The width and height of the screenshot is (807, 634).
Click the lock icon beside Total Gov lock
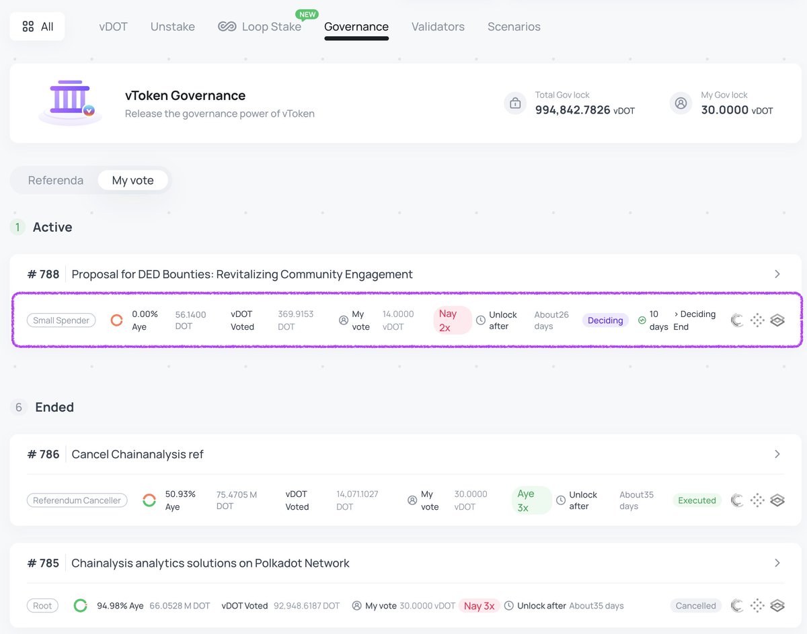pyautogui.click(x=515, y=103)
